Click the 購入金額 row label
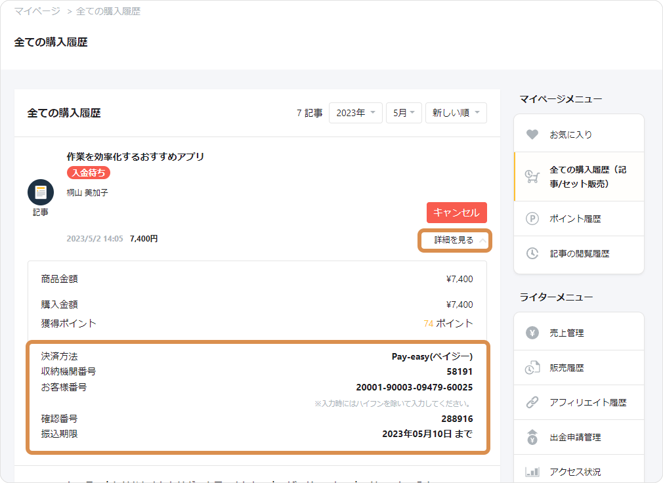The image size is (663, 483). [x=60, y=304]
